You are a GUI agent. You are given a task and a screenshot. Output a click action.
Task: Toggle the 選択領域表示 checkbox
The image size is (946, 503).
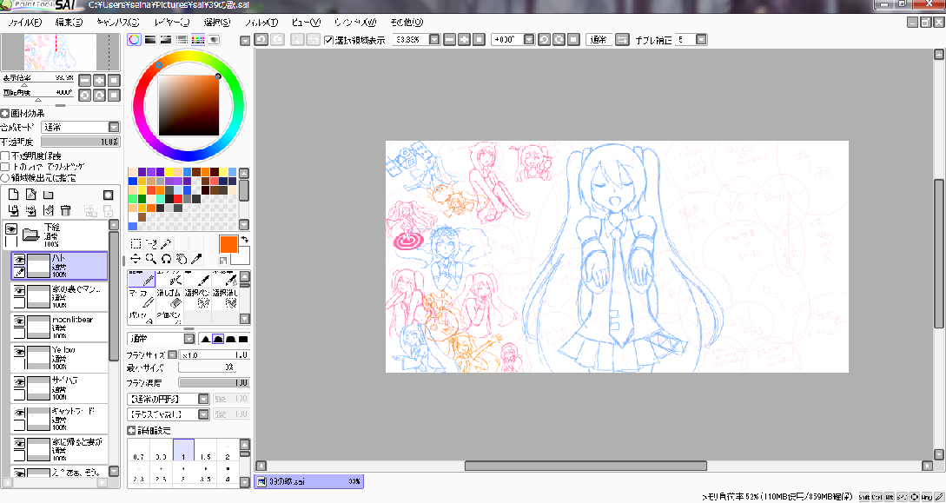[x=329, y=40]
